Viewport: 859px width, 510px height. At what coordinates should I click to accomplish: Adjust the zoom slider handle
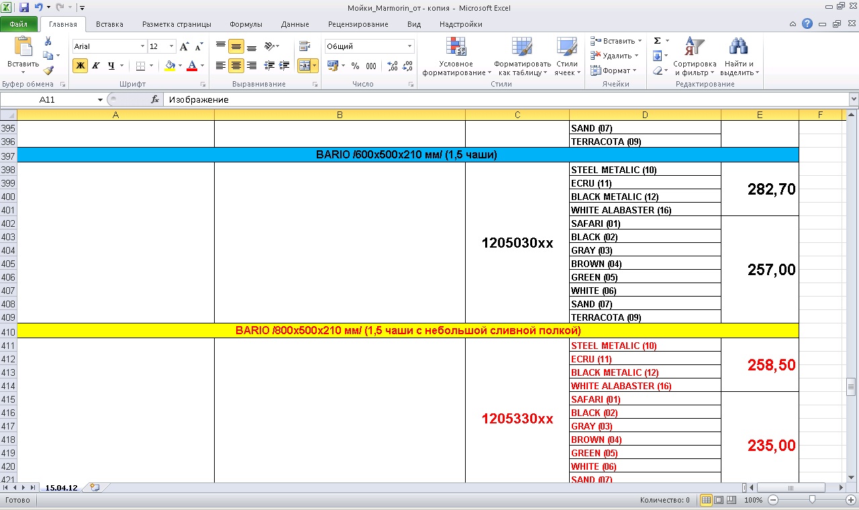coord(813,500)
